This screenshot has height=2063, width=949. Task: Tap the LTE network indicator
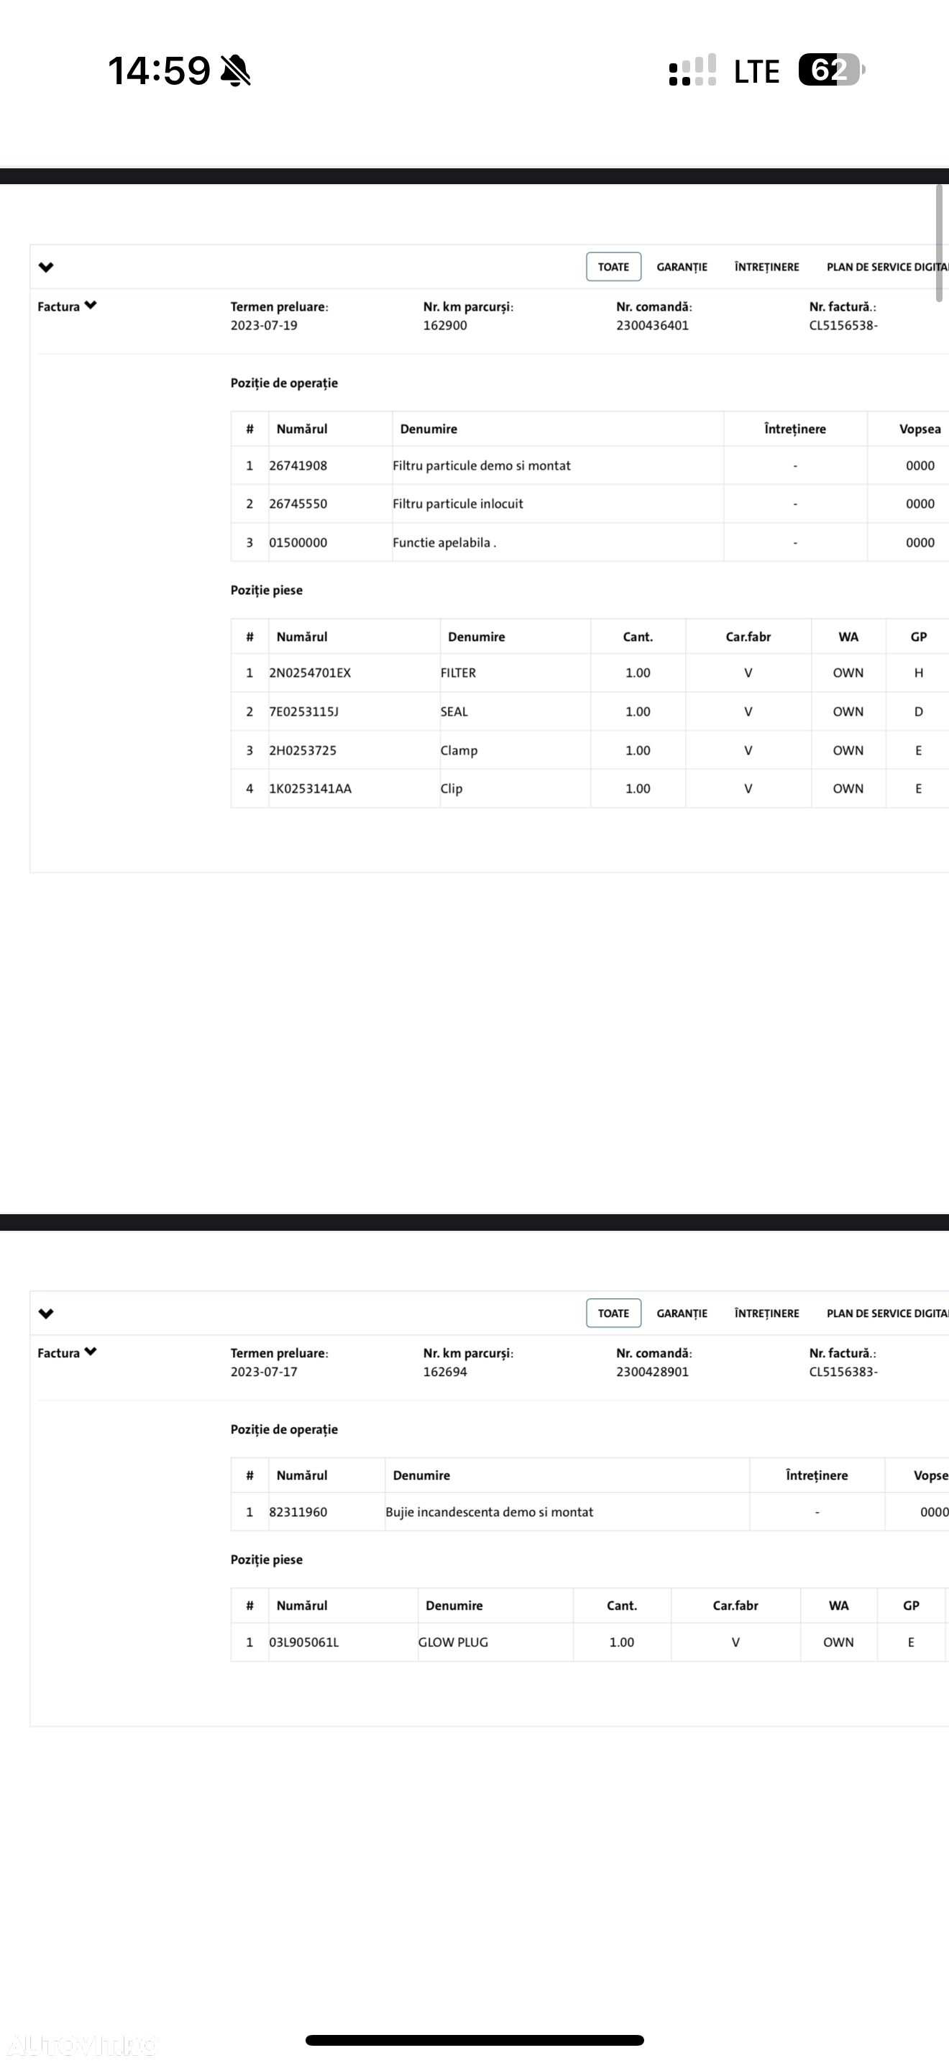(756, 71)
